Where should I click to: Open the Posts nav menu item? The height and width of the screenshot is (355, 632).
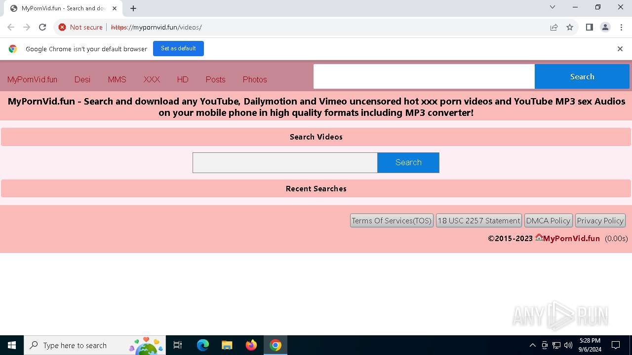215,79
